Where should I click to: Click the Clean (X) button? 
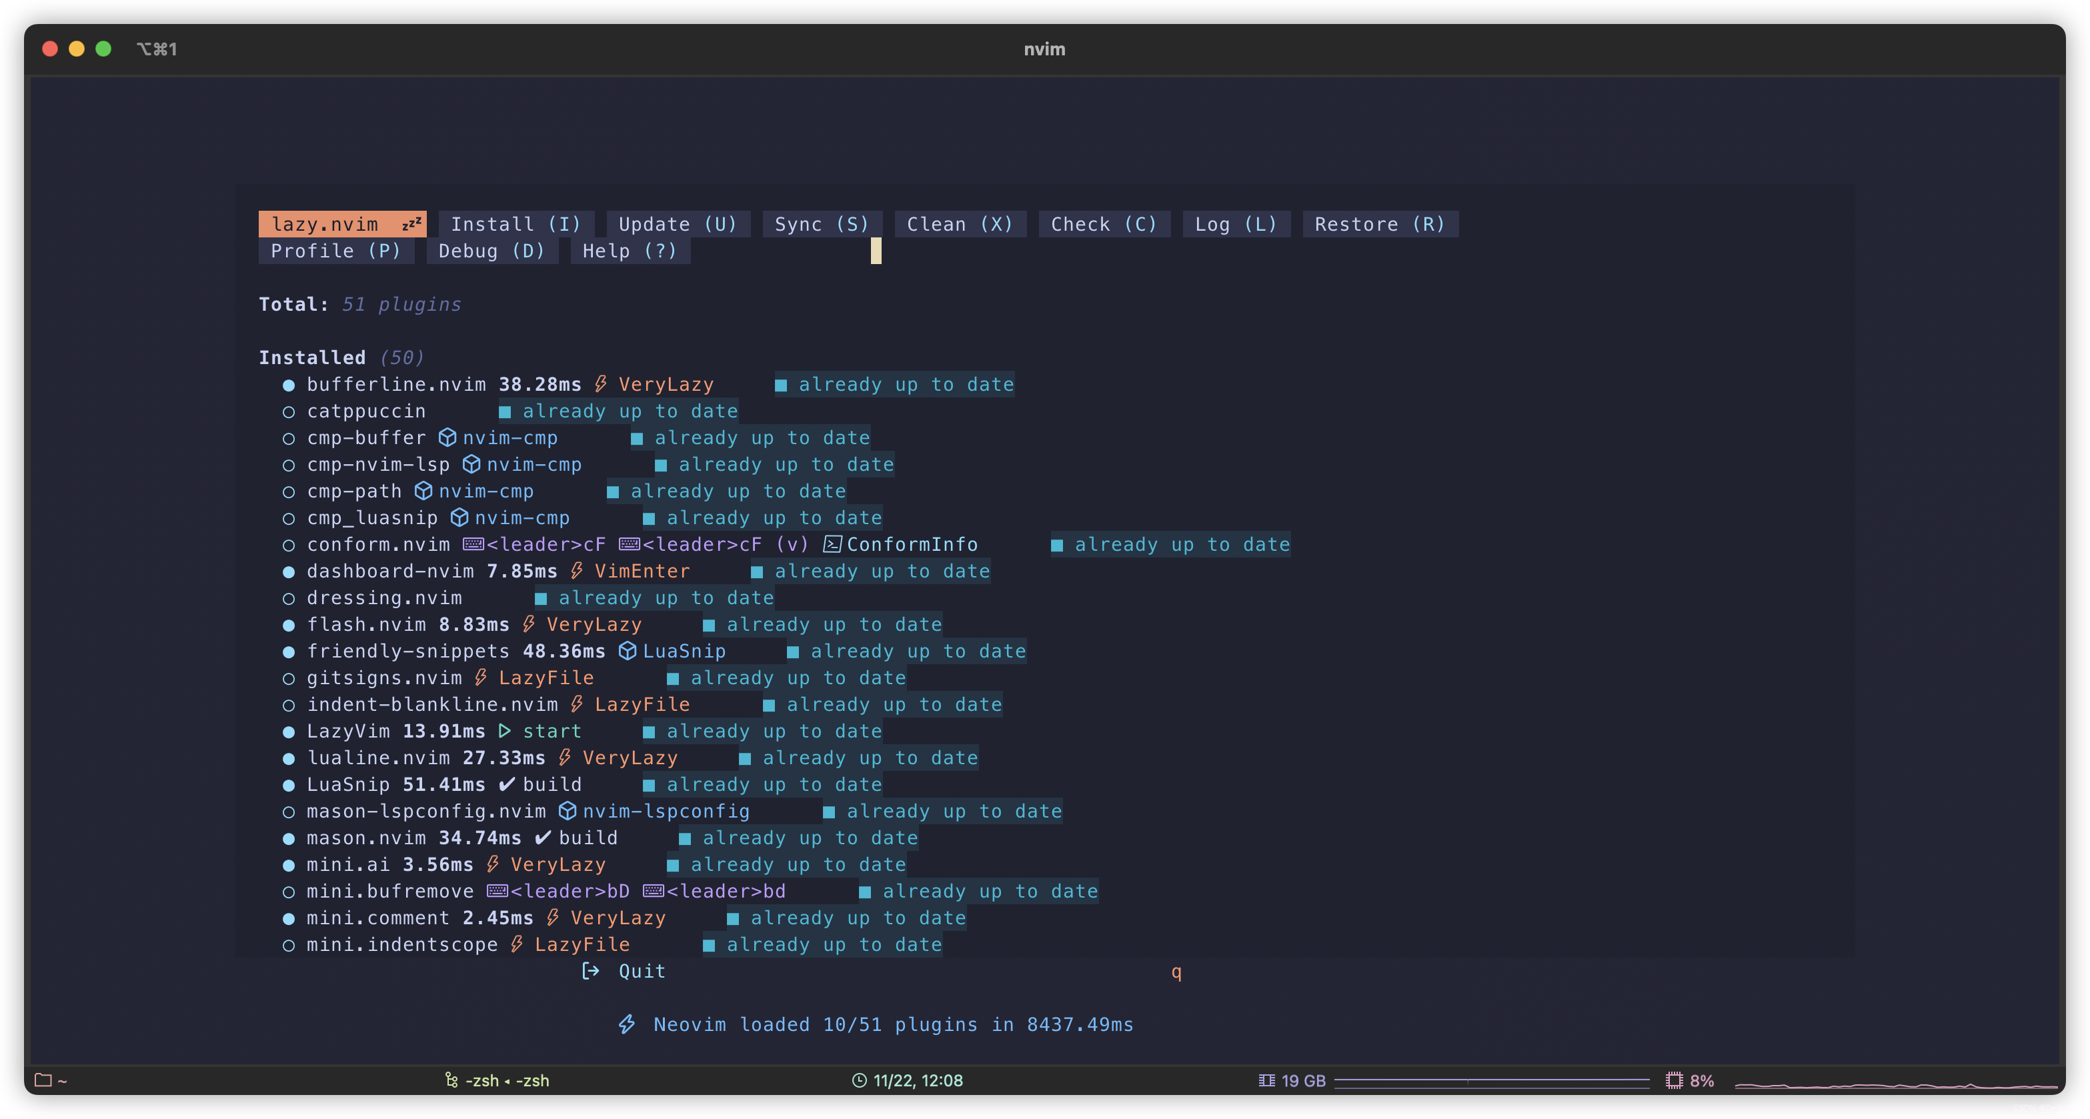tap(959, 224)
